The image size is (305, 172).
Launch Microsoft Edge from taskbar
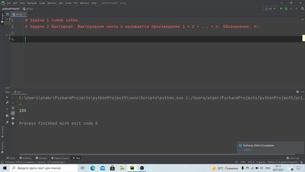tap(92, 168)
